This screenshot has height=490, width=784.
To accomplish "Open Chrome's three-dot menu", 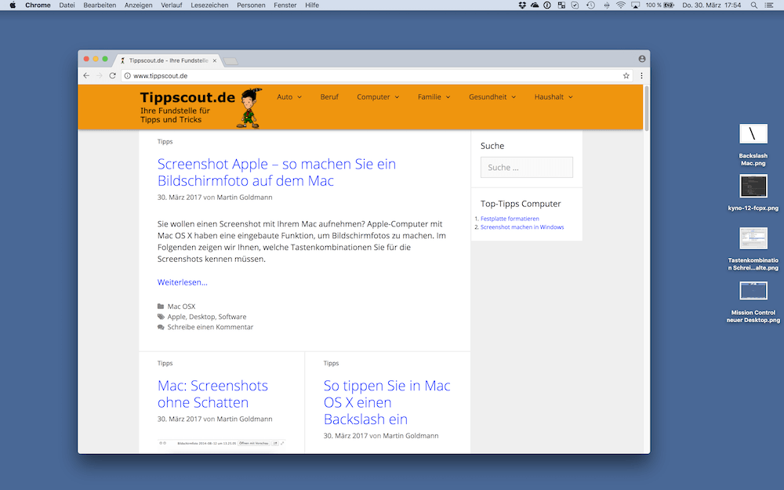I will coord(641,75).
